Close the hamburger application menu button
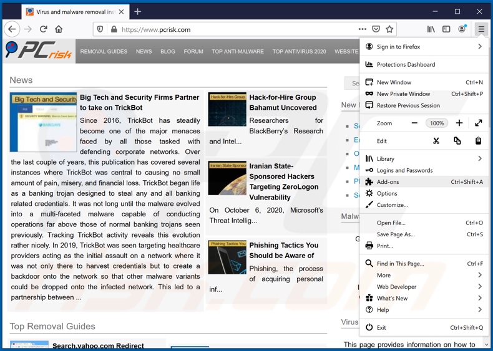493x351 pixels. (x=481, y=29)
